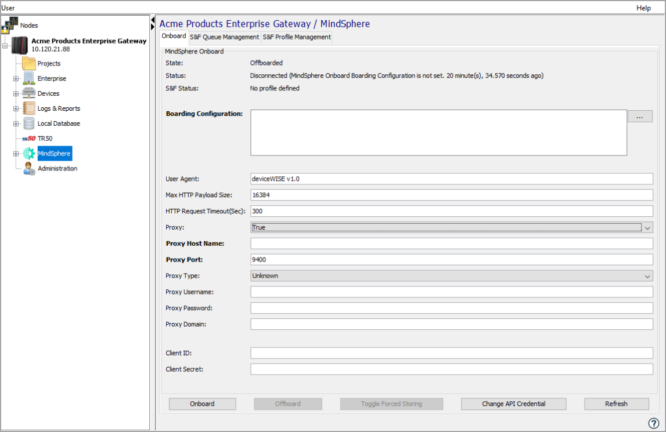
Task: Click the ellipsis browse button for Boarding Configuration
Action: coord(640,117)
